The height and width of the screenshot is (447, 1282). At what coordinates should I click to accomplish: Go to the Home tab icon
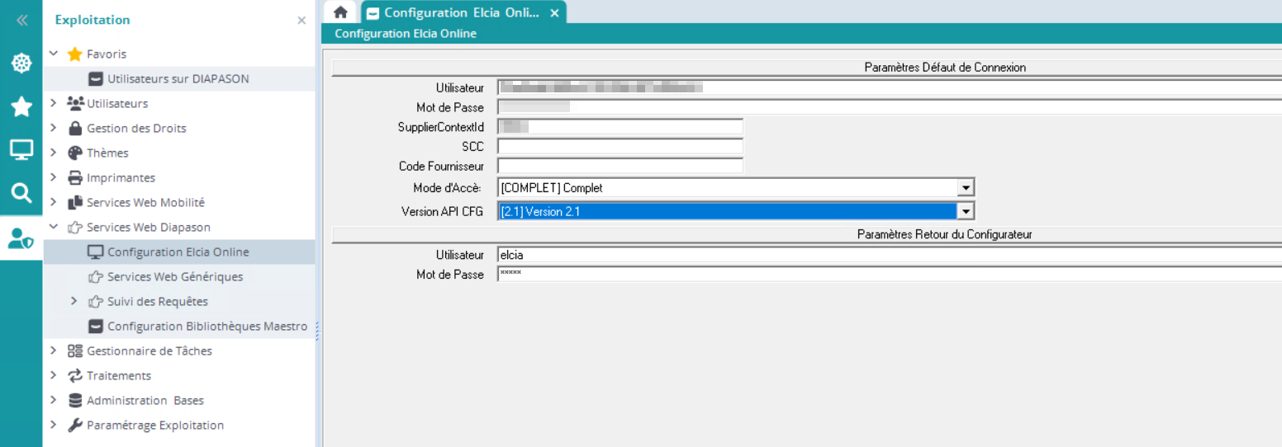339,12
